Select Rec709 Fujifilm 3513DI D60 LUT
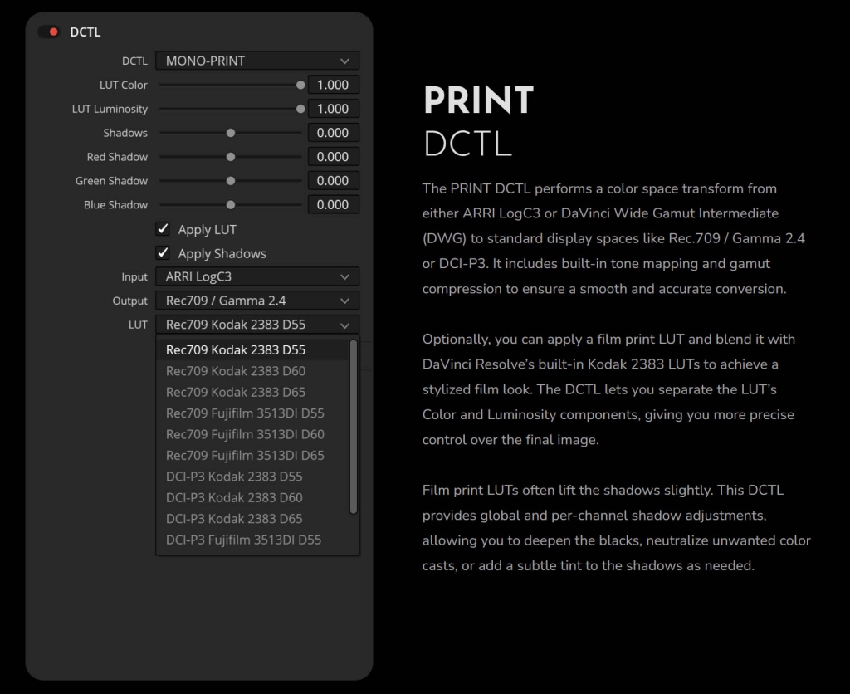This screenshot has height=694, width=850. pos(245,434)
